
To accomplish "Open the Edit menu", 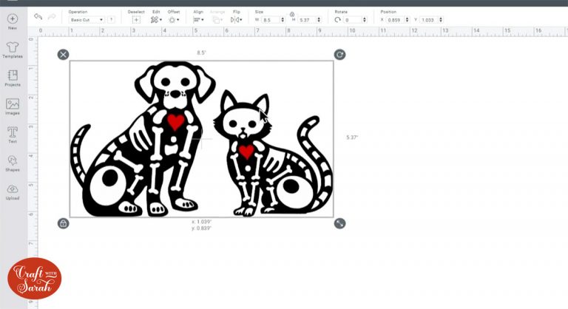I will (x=155, y=20).
